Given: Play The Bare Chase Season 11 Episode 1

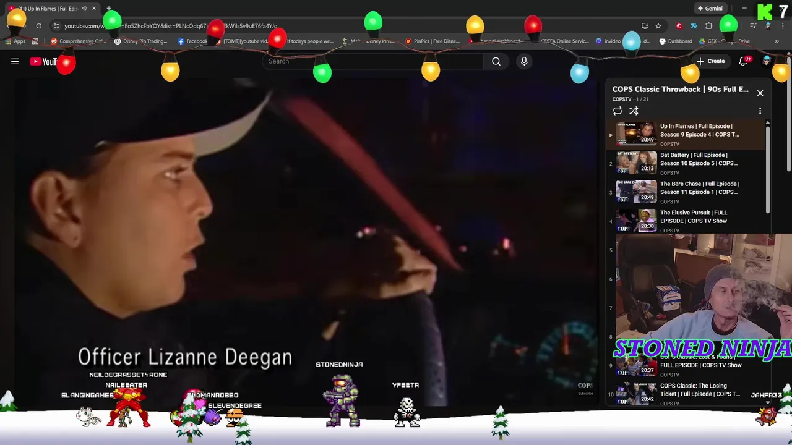Looking at the screenshot, I should pos(700,188).
